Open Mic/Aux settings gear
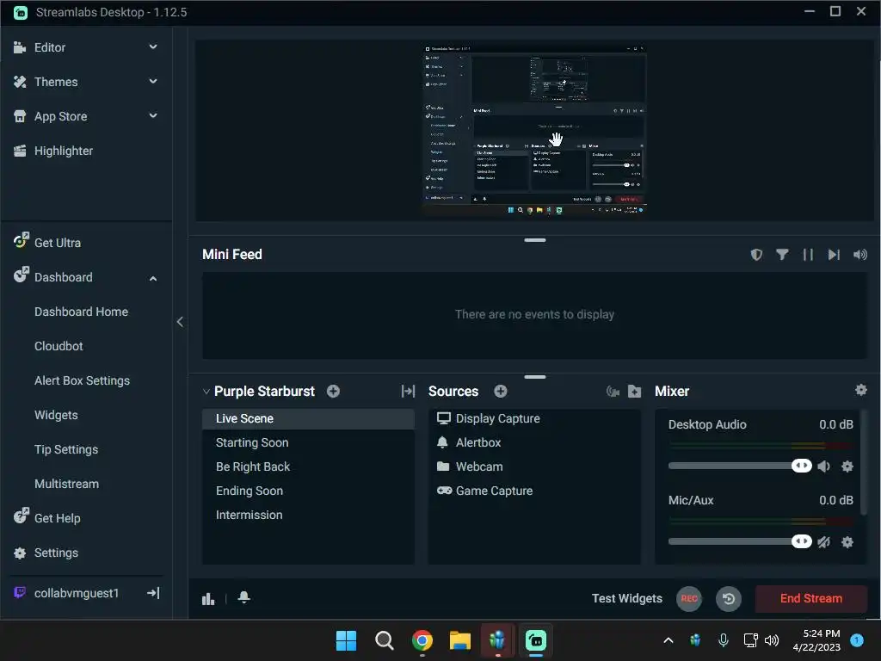 coord(847,542)
